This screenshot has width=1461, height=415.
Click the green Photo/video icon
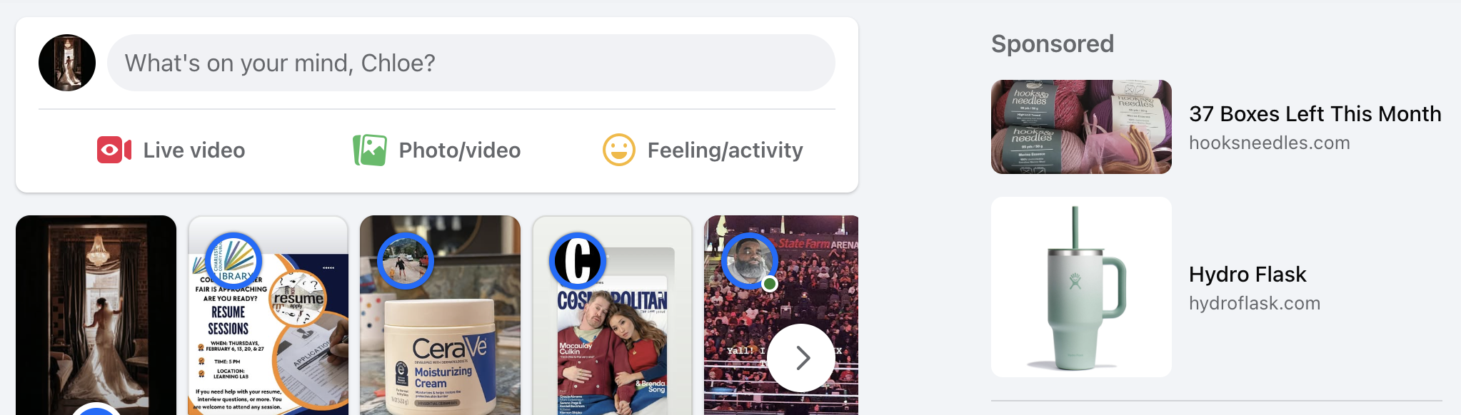pos(370,150)
